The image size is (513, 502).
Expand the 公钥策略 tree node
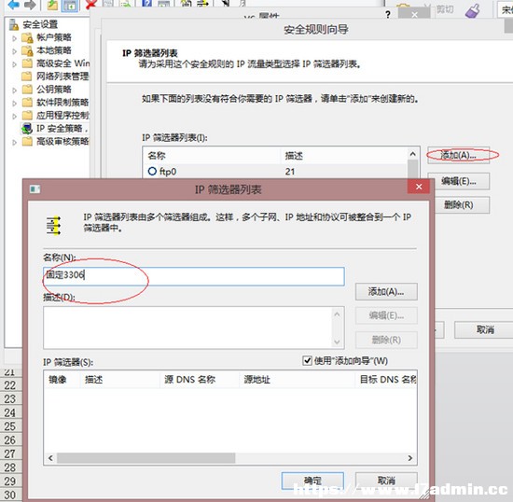(14, 90)
